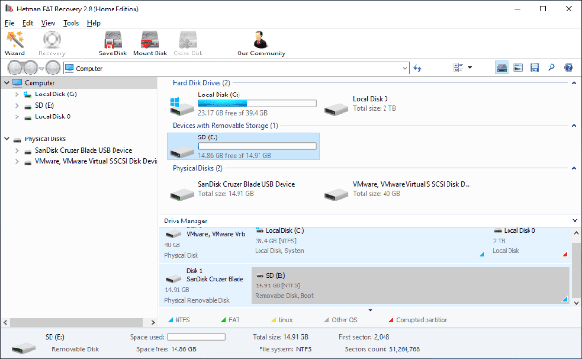Collapse Hard Disk Drives group

pyautogui.click(x=574, y=83)
